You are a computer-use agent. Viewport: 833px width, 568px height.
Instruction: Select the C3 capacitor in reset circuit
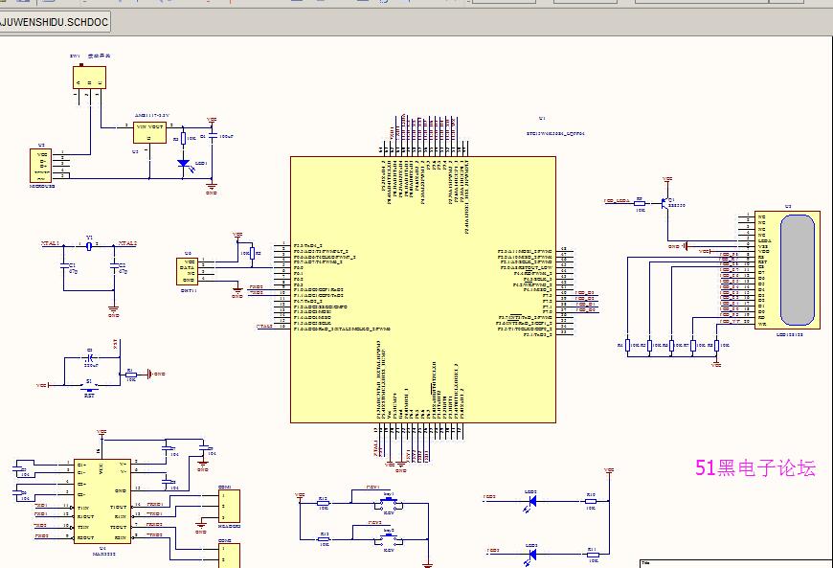[x=90, y=358]
